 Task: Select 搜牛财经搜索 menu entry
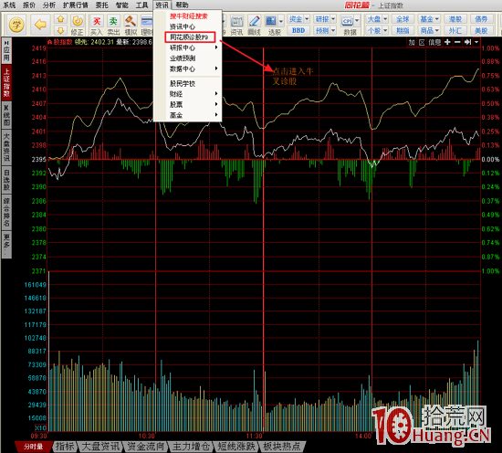(x=189, y=16)
